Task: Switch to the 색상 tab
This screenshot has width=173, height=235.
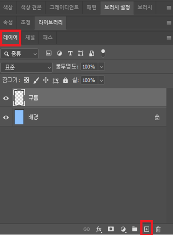Action: point(8,7)
